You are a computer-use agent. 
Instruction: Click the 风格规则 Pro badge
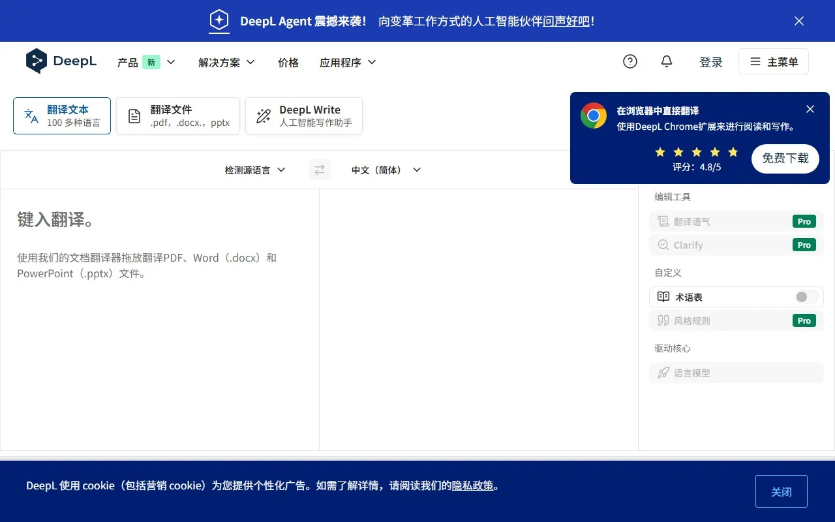click(804, 320)
